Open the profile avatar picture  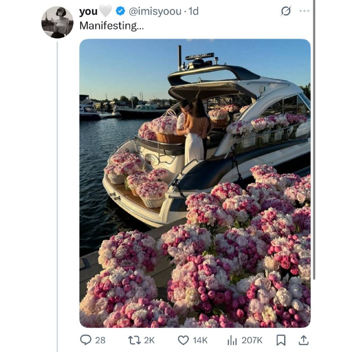click(x=57, y=22)
